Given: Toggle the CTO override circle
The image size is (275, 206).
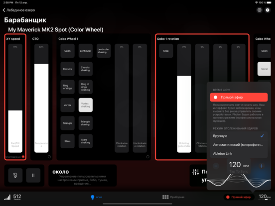Looking at the screenshot, I should coord(49,157).
